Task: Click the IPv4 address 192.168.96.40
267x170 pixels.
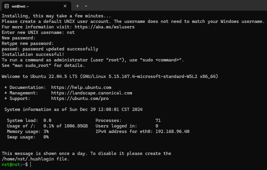Action: 172,131
